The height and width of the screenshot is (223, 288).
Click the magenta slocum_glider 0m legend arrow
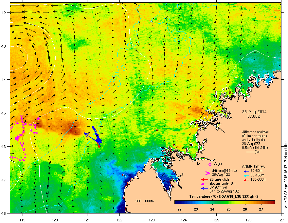click(x=205, y=184)
